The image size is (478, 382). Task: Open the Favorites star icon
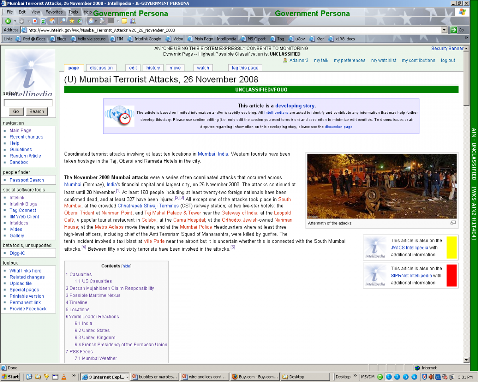tap(72, 21)
